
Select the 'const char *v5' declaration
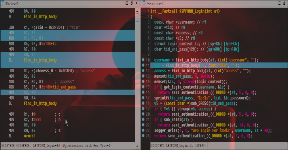point(174,38)
